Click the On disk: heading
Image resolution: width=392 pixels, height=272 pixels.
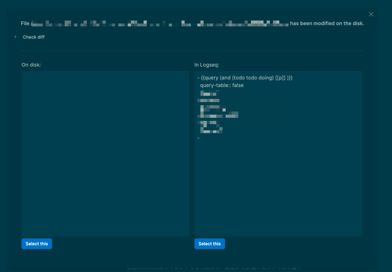[x=31, y=64]
